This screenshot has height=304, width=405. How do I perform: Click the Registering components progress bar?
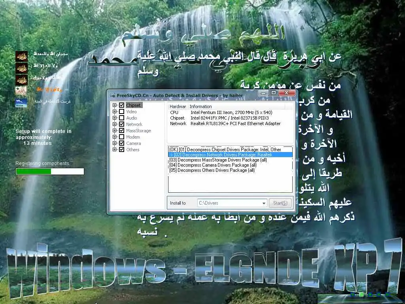click(50, 171)
